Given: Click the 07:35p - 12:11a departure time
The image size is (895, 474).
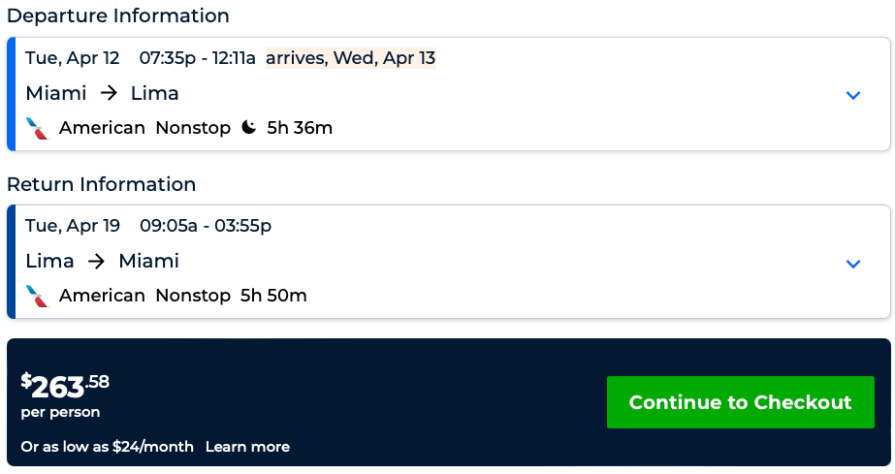Looking at the screenshot, I should coord(197,58).
